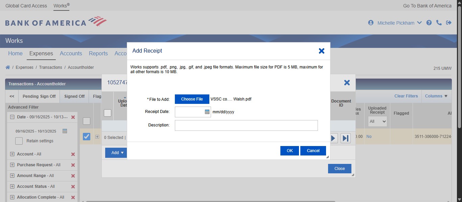Open the Reports menu
Image resolution: width=462 pixels, height=202 pixels.
tap(98, 53)
